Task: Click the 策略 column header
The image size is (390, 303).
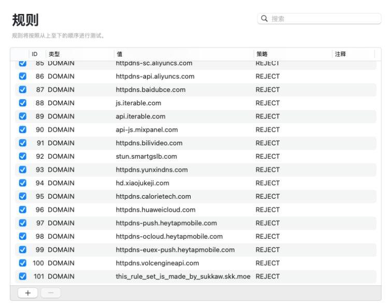Action: coord(262,54)
